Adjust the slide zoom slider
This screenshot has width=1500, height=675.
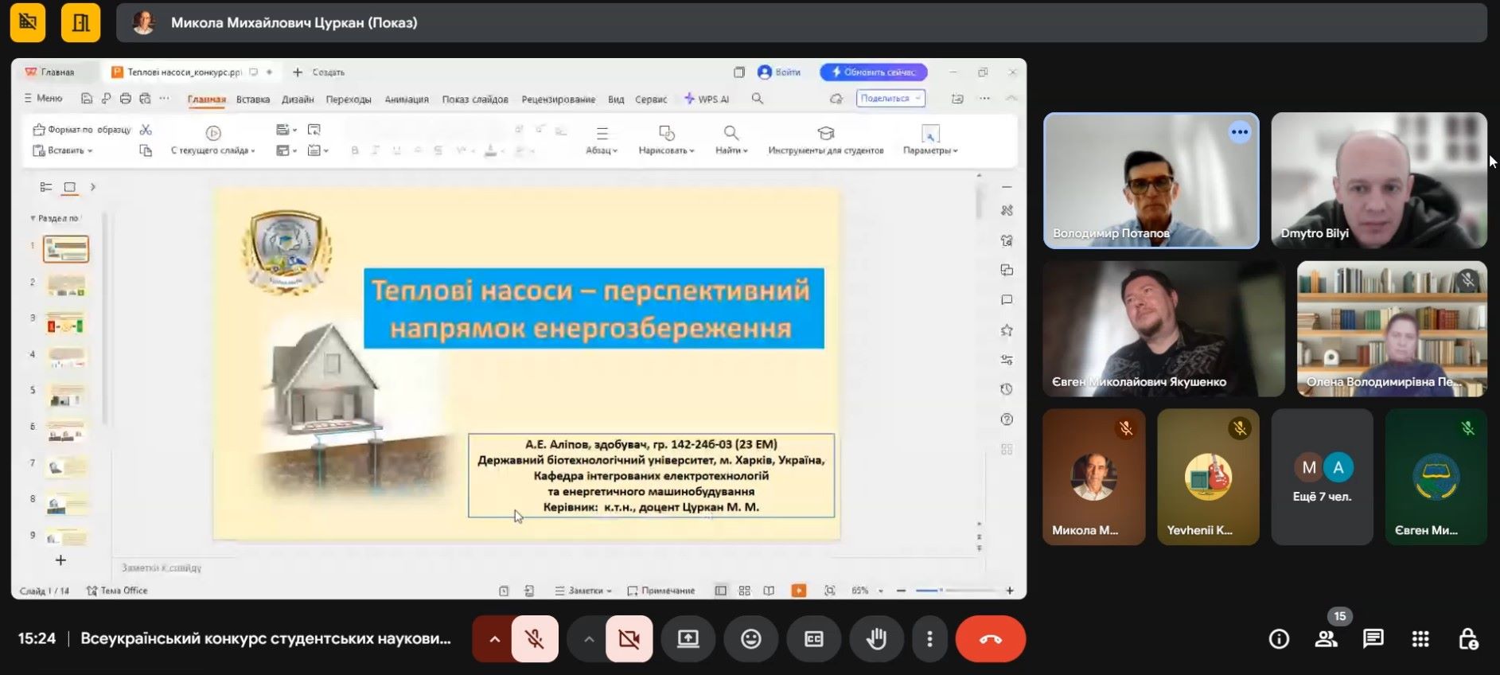(941, 591)
